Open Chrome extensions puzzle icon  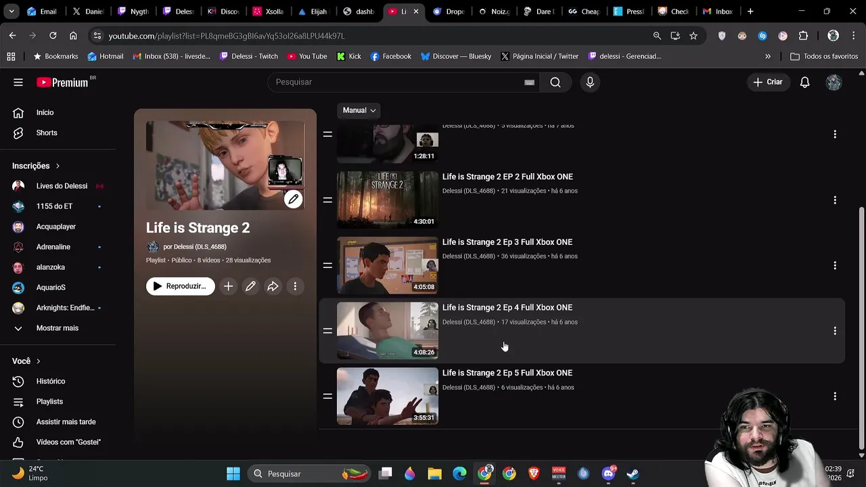pos(803,36)
